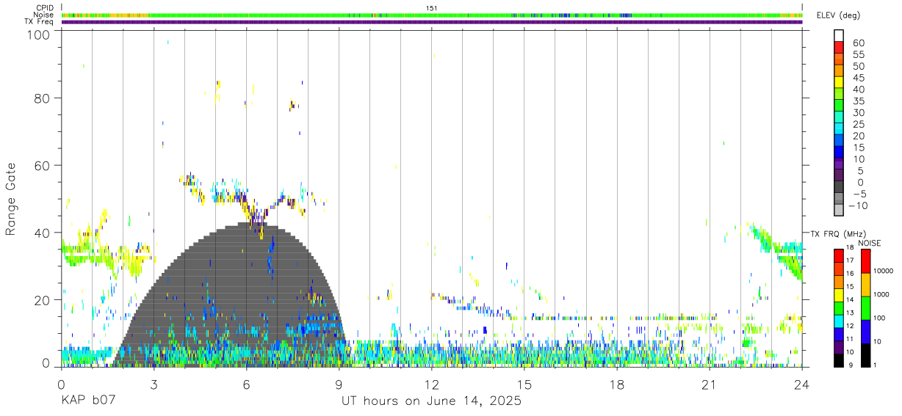The height and width of the screenshot is (416, 902).
Task: Click the 25 label on ELEV colorbar
Action: click(x=859, y=125)
